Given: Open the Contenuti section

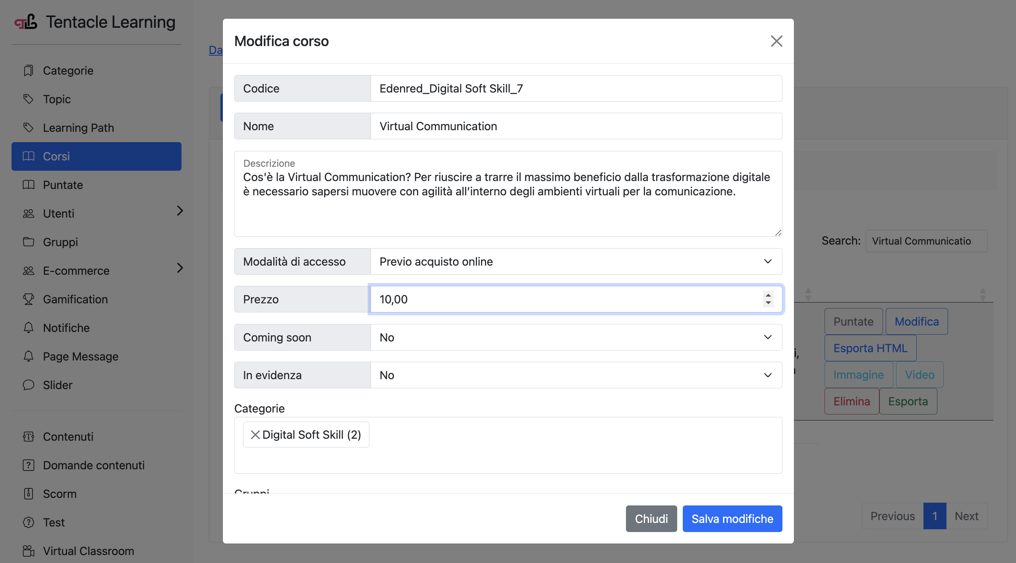Looking at the screenshot, I should [x=68, y=436].
